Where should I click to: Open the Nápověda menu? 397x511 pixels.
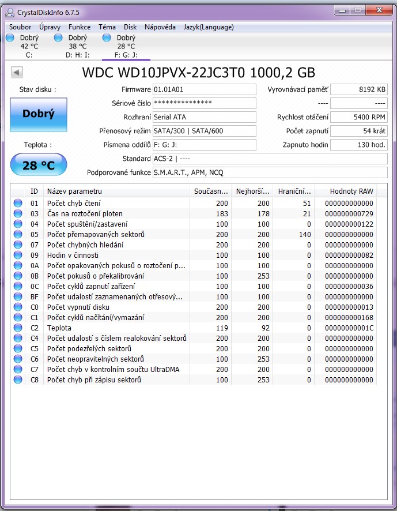(160, 27)
